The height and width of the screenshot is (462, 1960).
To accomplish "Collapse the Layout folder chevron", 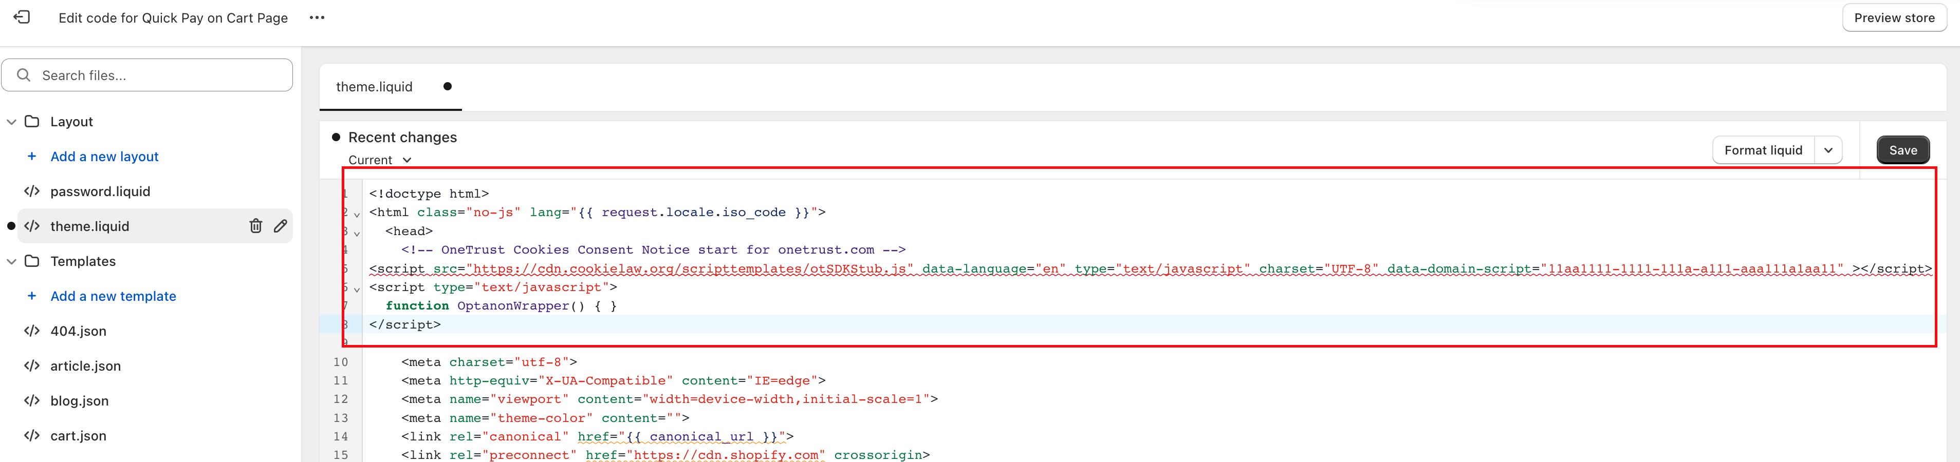I will (11, 122).
